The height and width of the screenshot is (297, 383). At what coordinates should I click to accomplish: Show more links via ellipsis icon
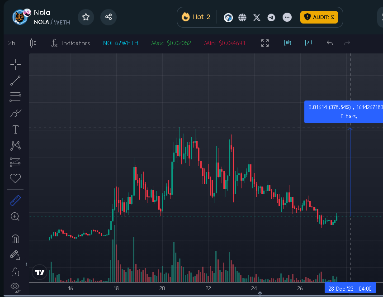pyautogui.click(x=287, y=17)
